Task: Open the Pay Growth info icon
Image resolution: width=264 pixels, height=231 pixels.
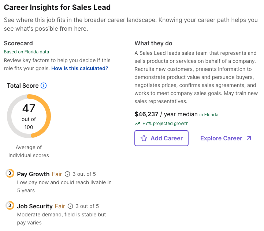Action: tap(67, 174)
